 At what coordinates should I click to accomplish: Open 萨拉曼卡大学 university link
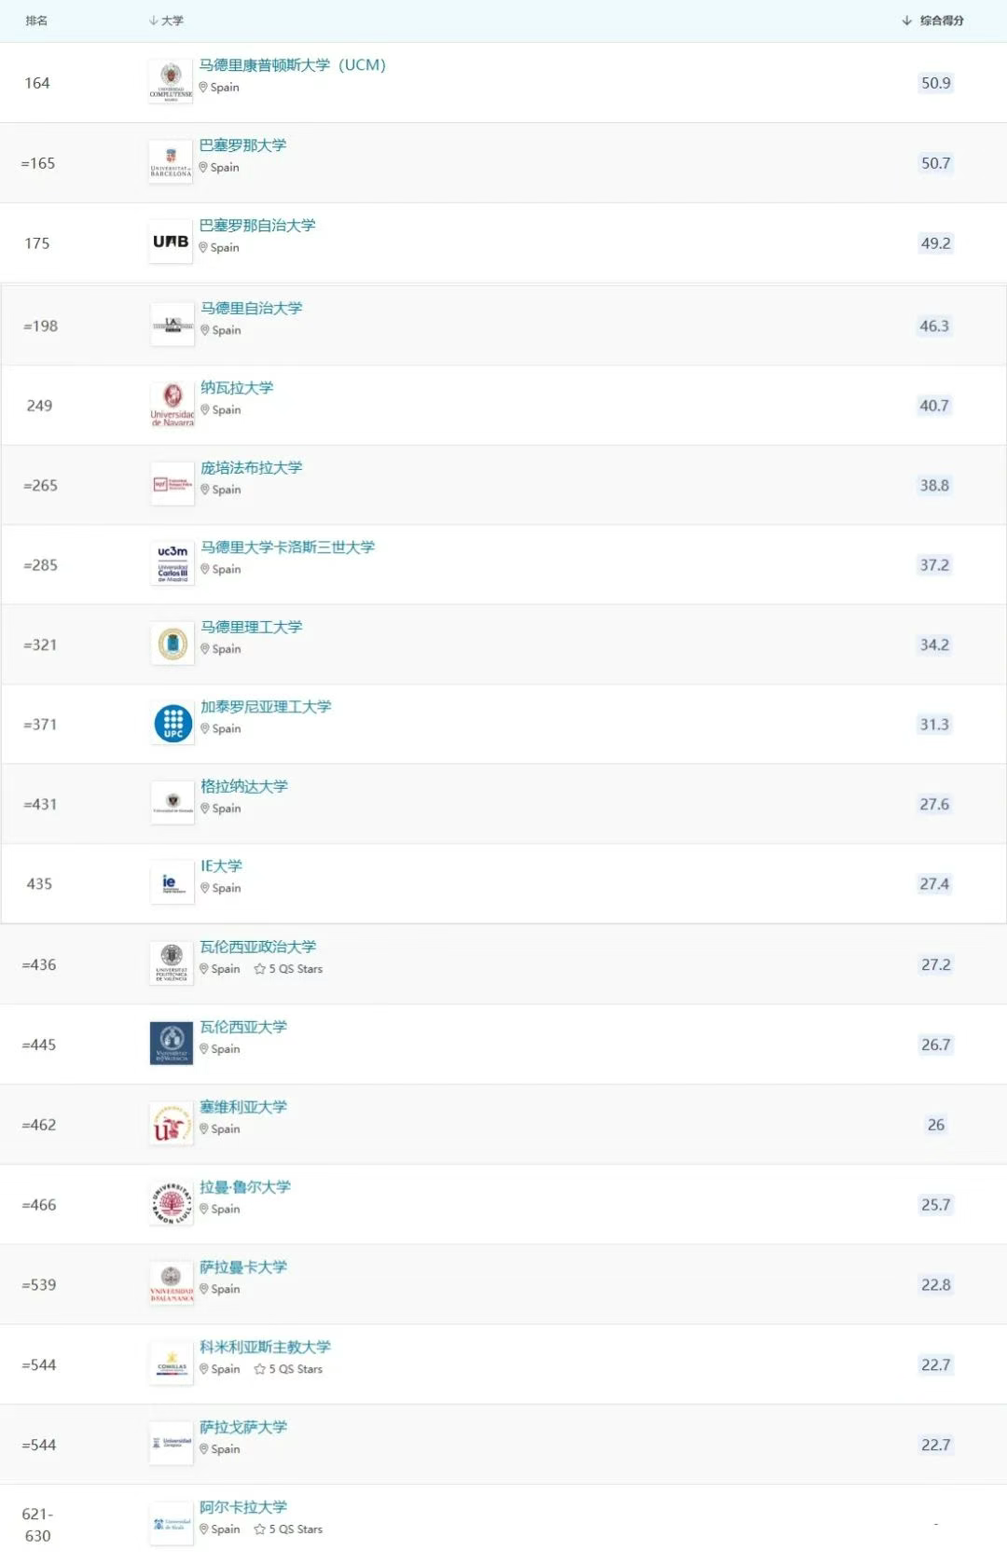pos(243,1266)
